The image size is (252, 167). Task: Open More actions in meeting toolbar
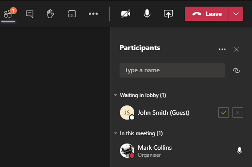pos(93,14)
